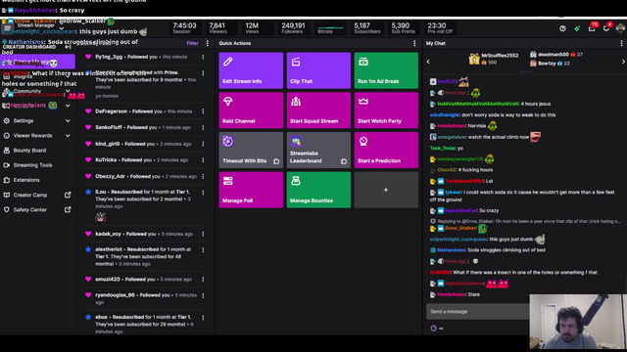Viewport: 627px width, 352px height.
Task: Start Watch Party tile
Action: 386,110
